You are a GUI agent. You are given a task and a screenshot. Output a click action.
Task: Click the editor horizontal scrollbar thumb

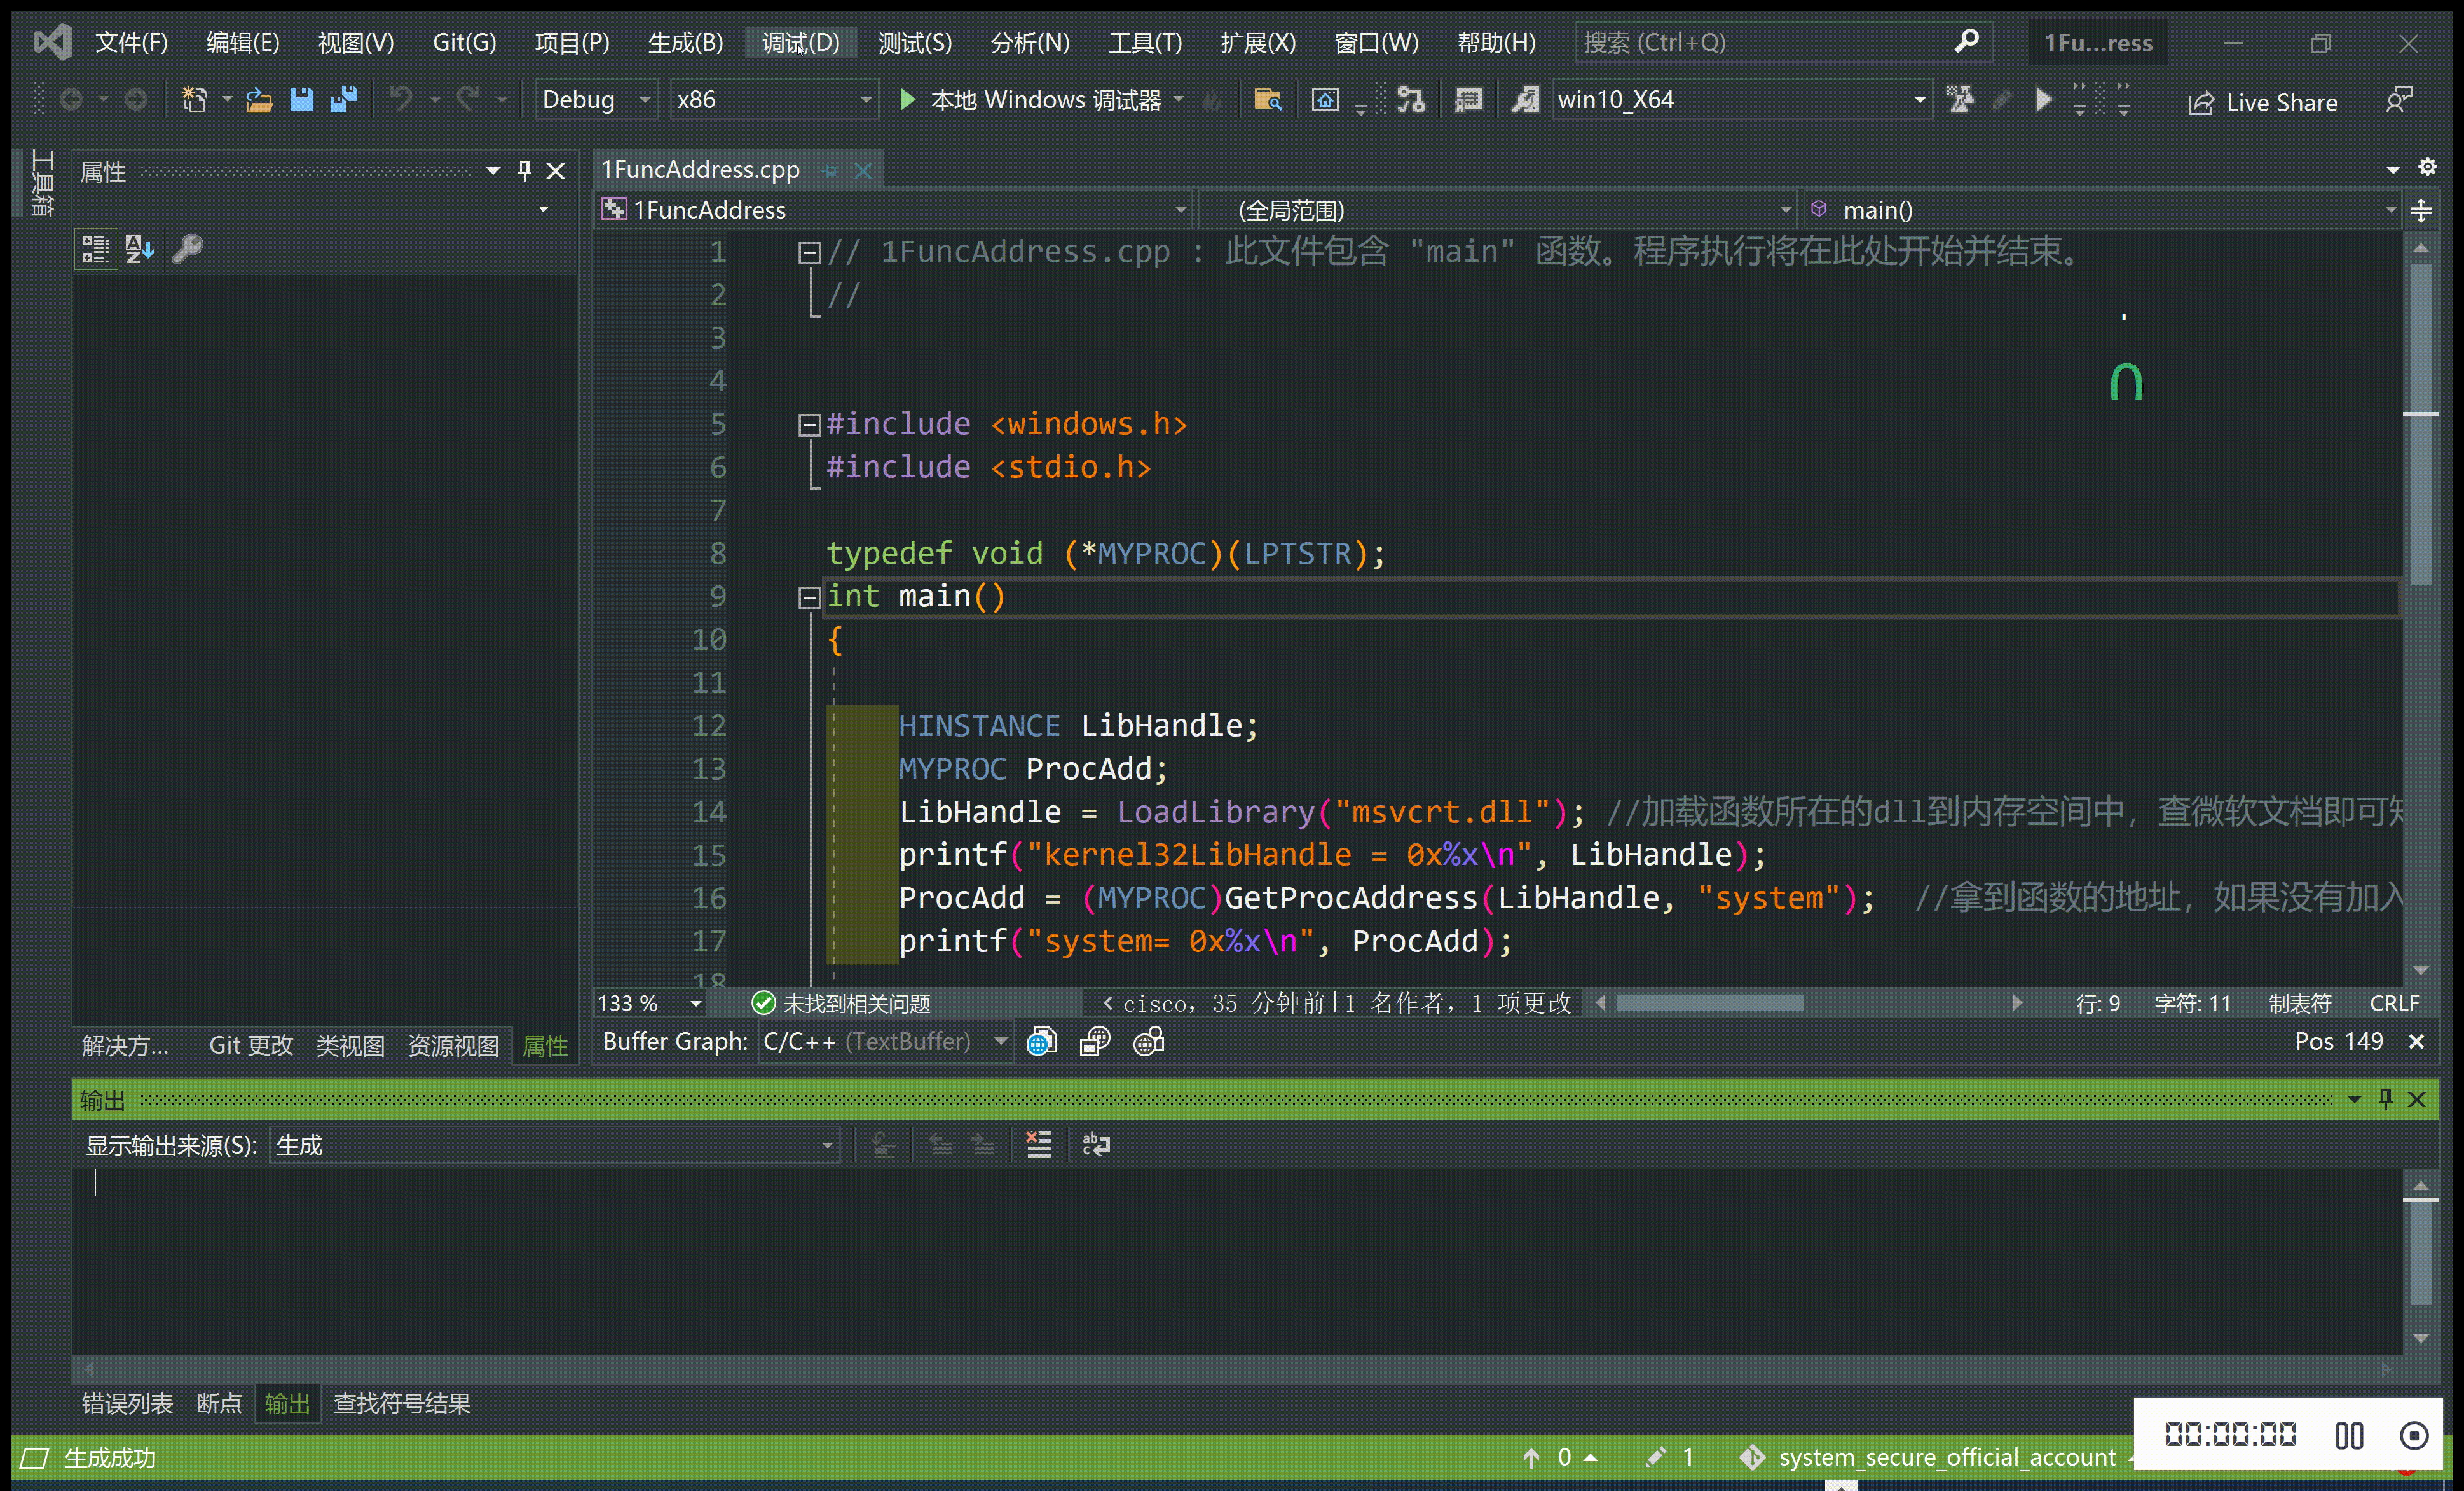[1709, 1003]
